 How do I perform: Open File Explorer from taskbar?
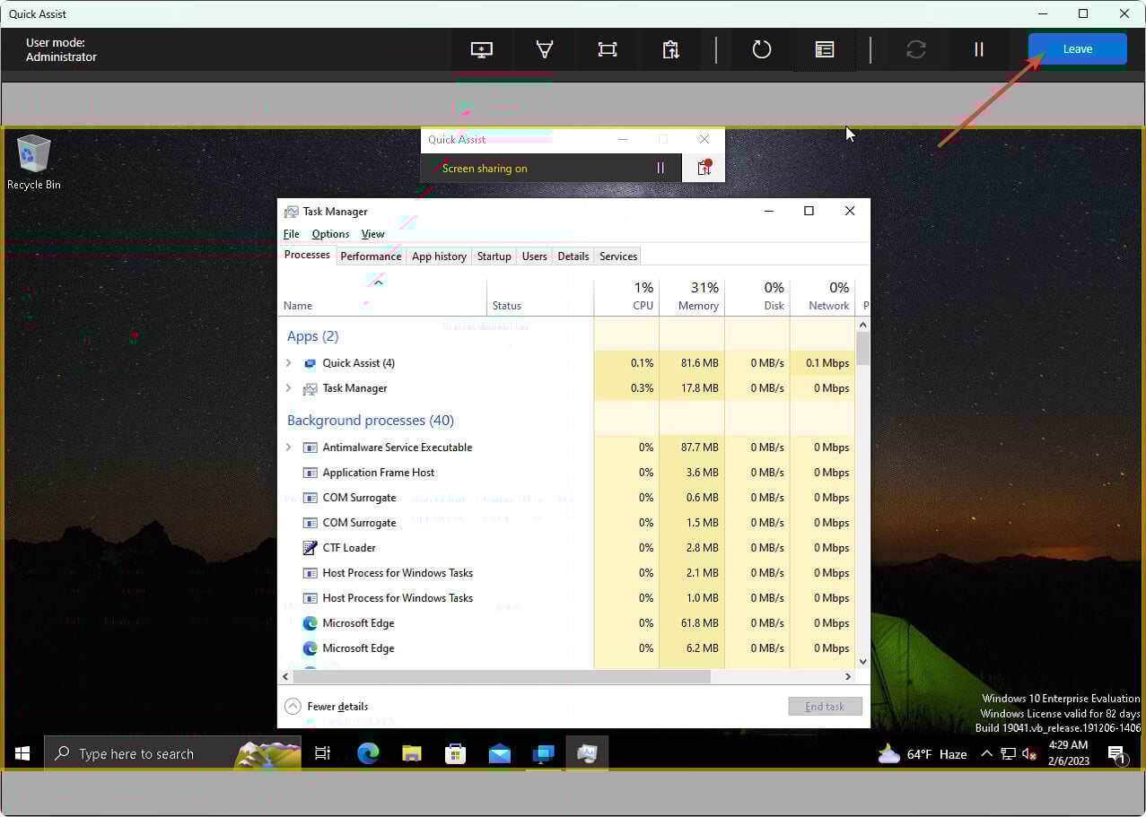click(412, 753)
